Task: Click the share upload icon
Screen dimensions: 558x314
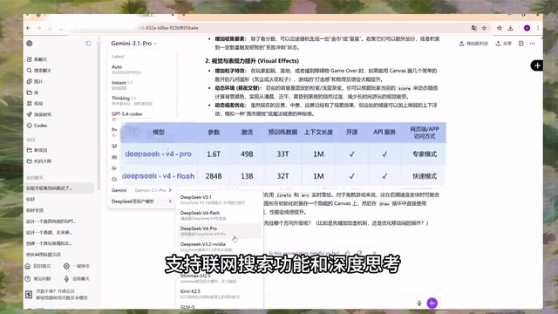Action: pyautogui.click(x=498, y=44)
